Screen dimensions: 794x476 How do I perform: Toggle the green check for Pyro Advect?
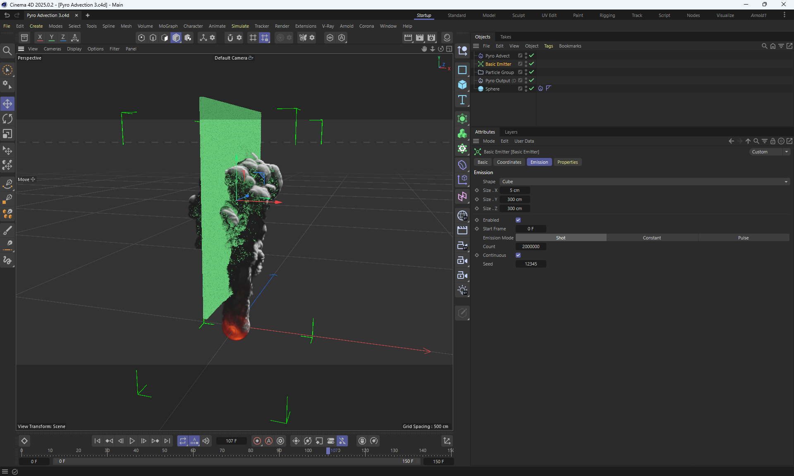(532, 55)
